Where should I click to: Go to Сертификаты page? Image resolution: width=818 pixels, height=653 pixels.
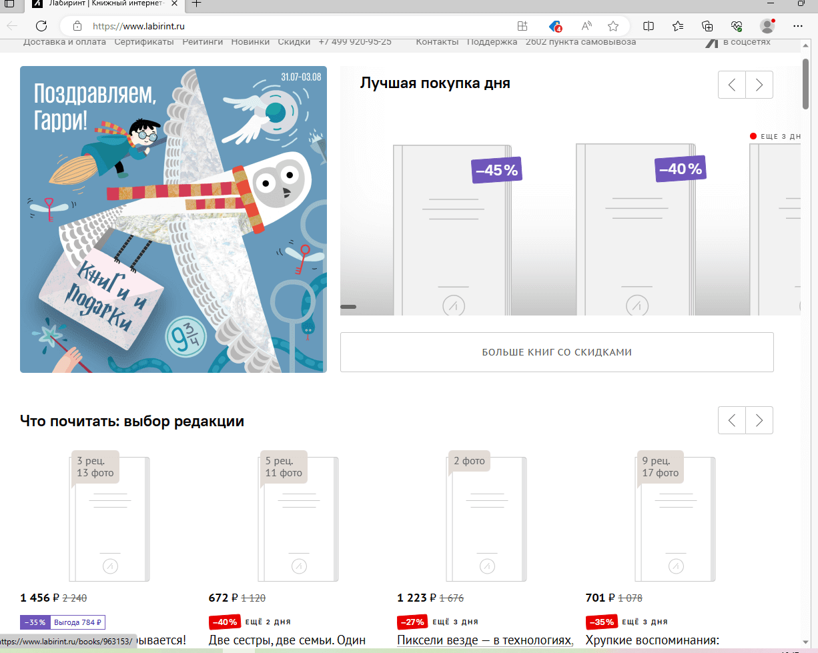tap(144, 42)
